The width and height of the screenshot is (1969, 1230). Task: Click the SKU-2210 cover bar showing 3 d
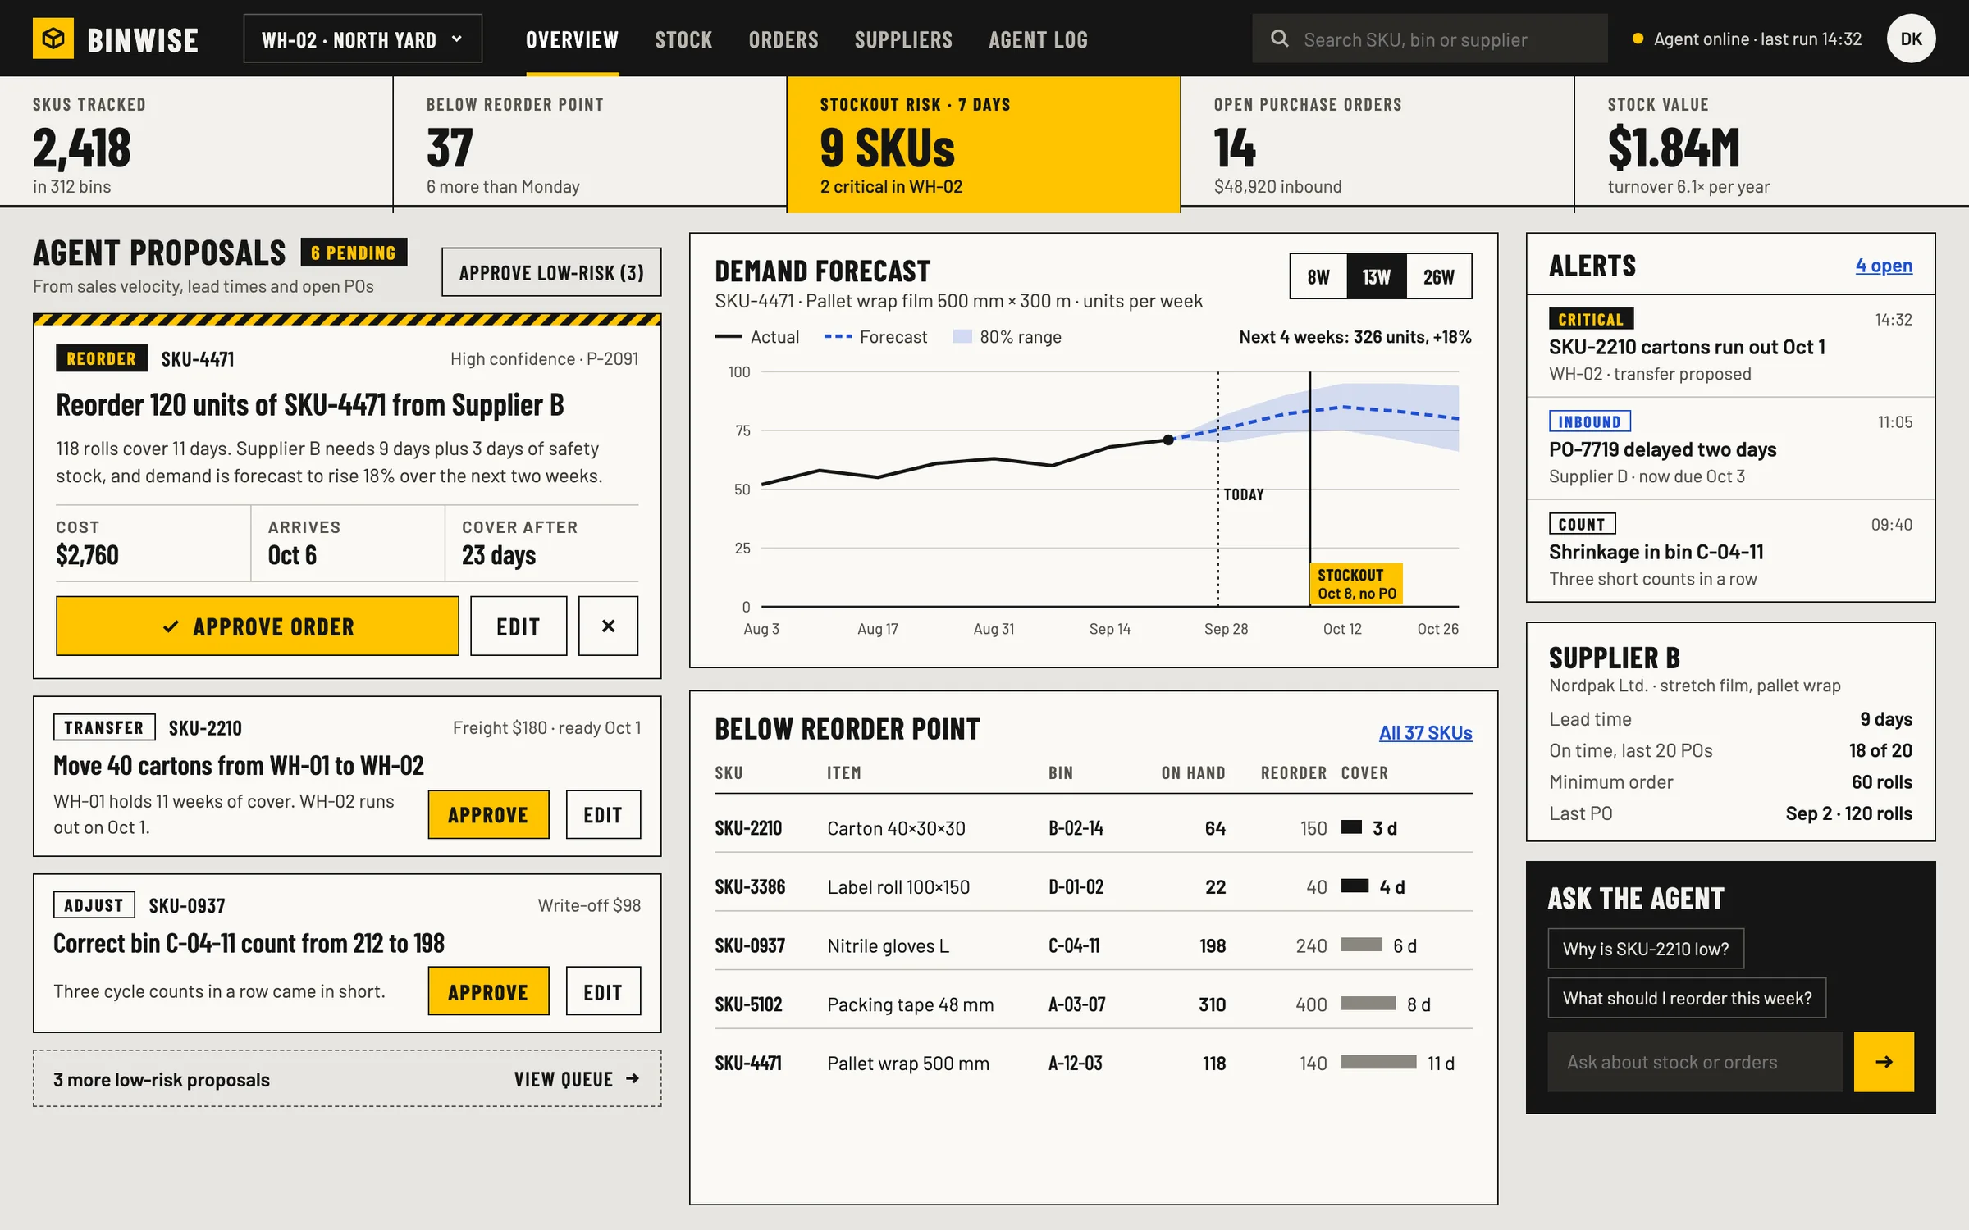[x=1351, y=827]
